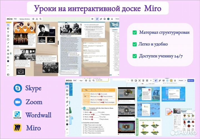Toggle collaborator cursors in Illya board
The width and height of the screenshot is (200, 139).
156,81
